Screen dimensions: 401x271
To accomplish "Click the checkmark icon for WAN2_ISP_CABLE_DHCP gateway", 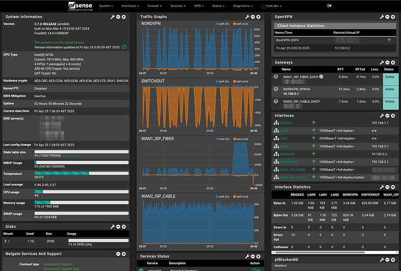I will (275, 101).
